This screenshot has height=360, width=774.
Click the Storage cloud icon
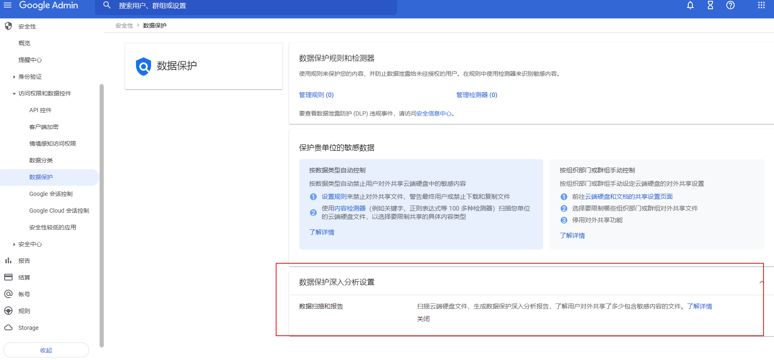pos(8,327)
